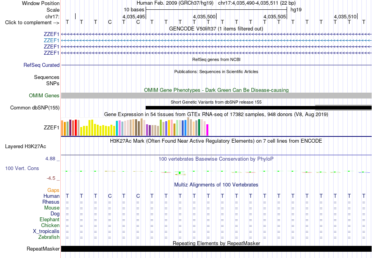Click the H3K27Ac Mark track title
The image size is (372, 258).
point(216,141)
